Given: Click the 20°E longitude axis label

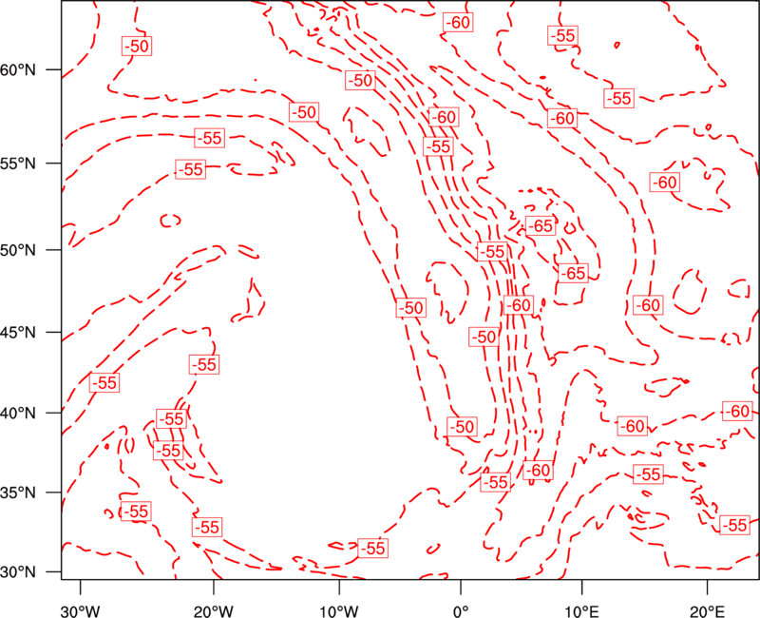Looking at the screenshot, I should 707,610.
